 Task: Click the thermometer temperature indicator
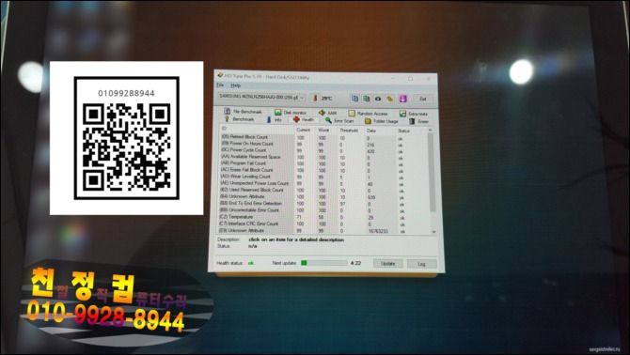(x=315, y=98)
